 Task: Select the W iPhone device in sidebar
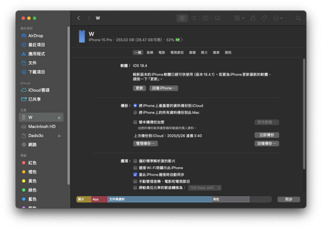[x=41, y=117]
